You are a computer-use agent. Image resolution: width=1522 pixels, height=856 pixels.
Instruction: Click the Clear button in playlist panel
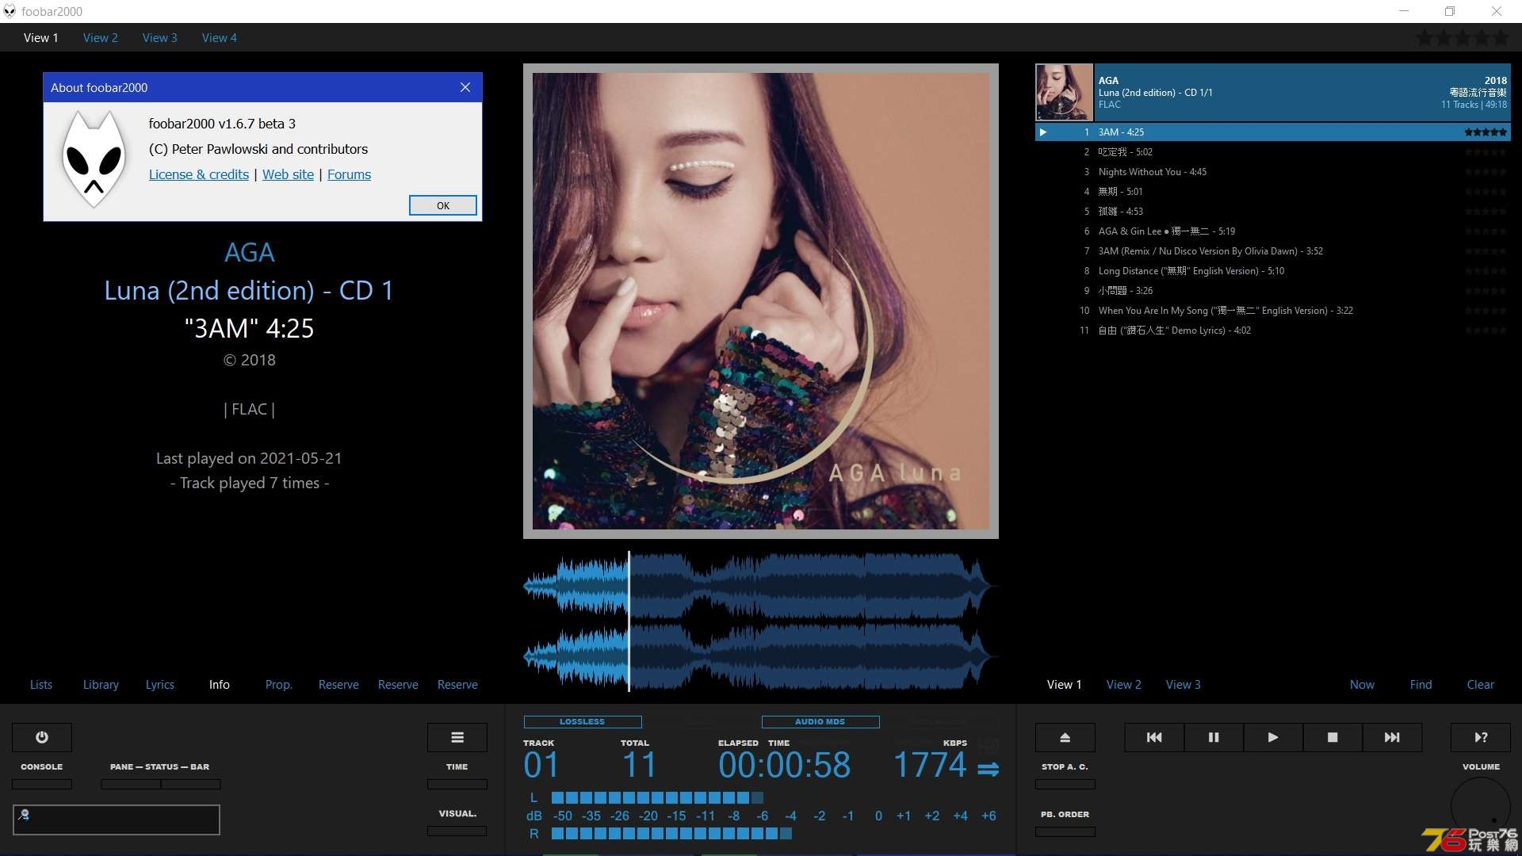[1481, 685]
